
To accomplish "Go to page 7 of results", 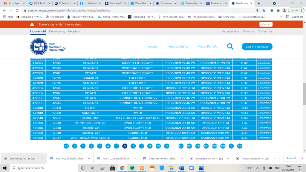I will [133, 146].
